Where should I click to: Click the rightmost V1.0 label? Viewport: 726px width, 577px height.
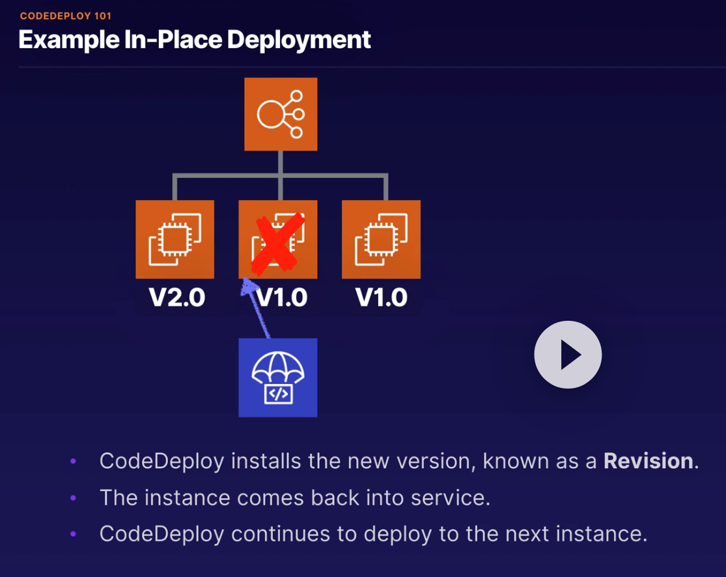pos(382,297)
